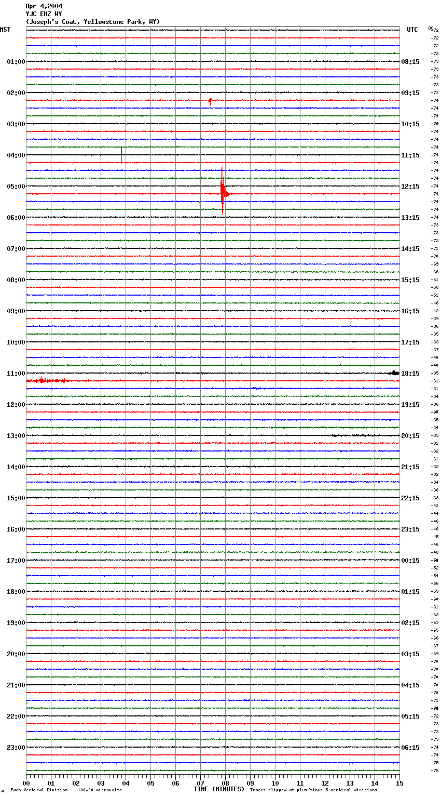Screen dimensions: 441x797
Task: Select the MST column header
Action: 5,30
